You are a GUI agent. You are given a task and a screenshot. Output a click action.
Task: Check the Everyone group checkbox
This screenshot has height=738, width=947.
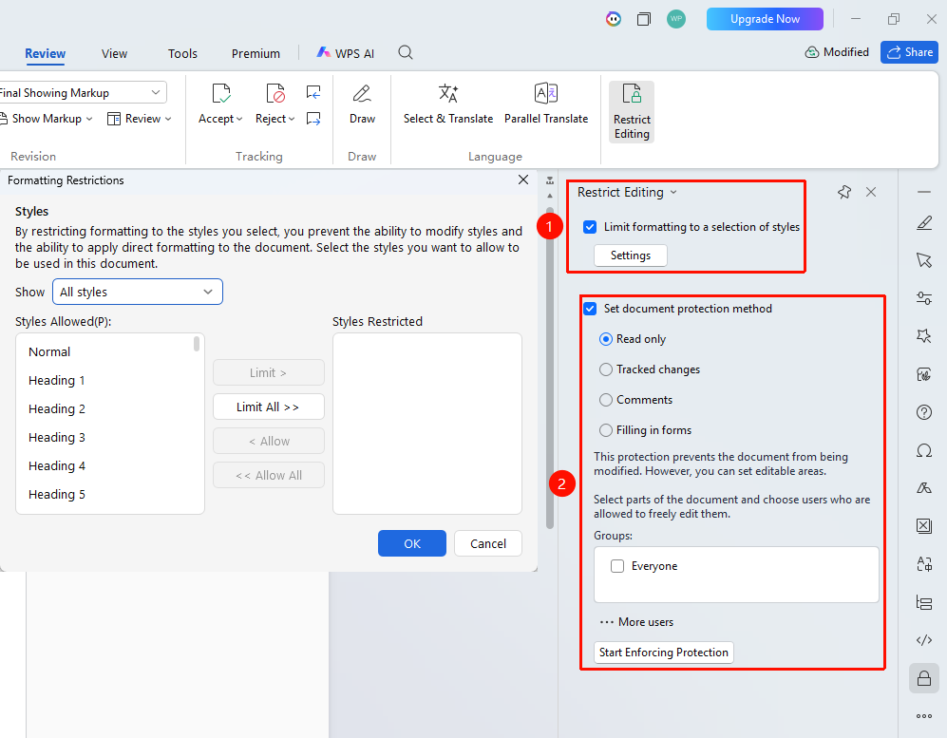pyautogui.click(x=617, y=566)
